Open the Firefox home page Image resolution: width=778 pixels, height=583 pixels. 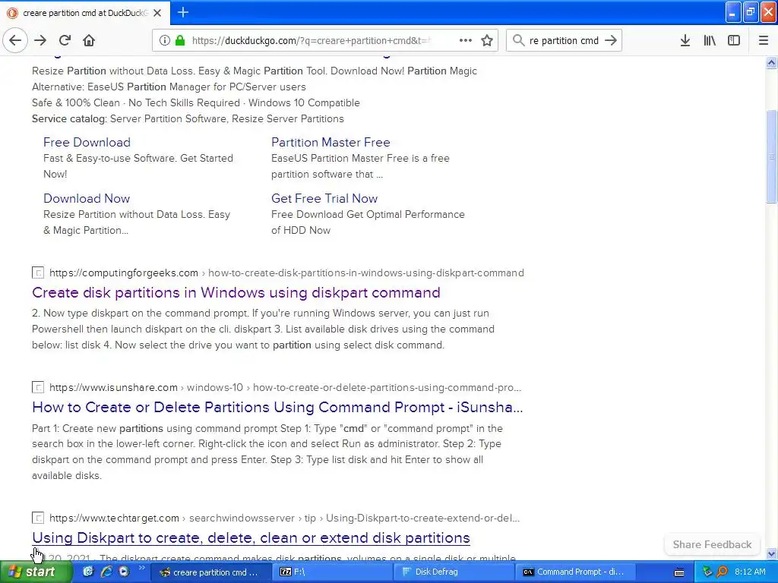89,40
